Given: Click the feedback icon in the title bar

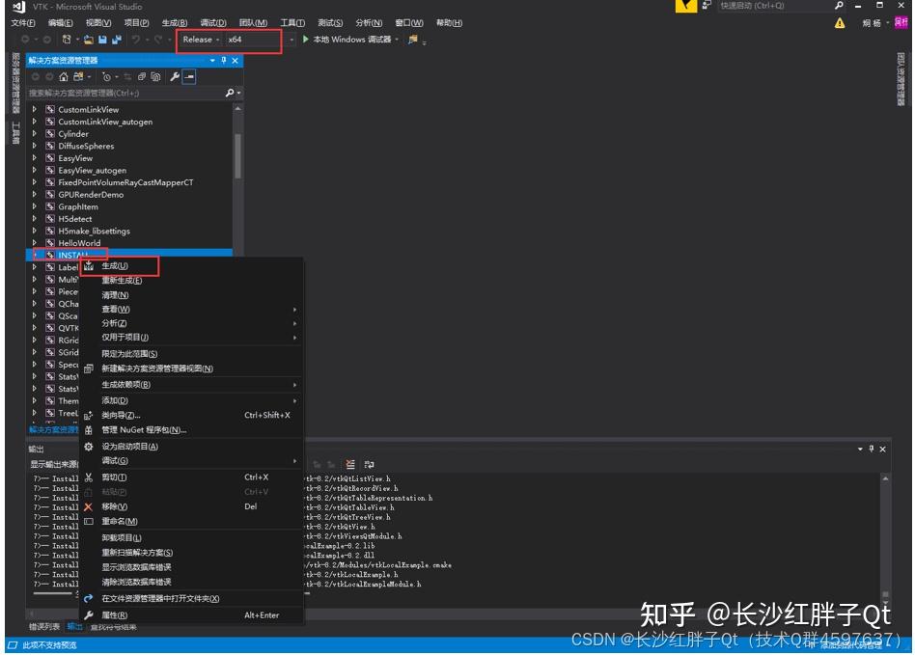Looking at the screenshot, I should coord(706,7).
